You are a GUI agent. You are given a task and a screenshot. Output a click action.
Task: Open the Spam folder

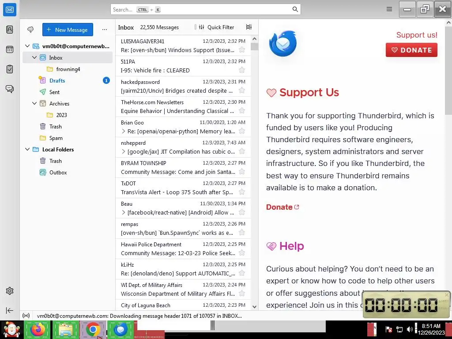(68, 138)
